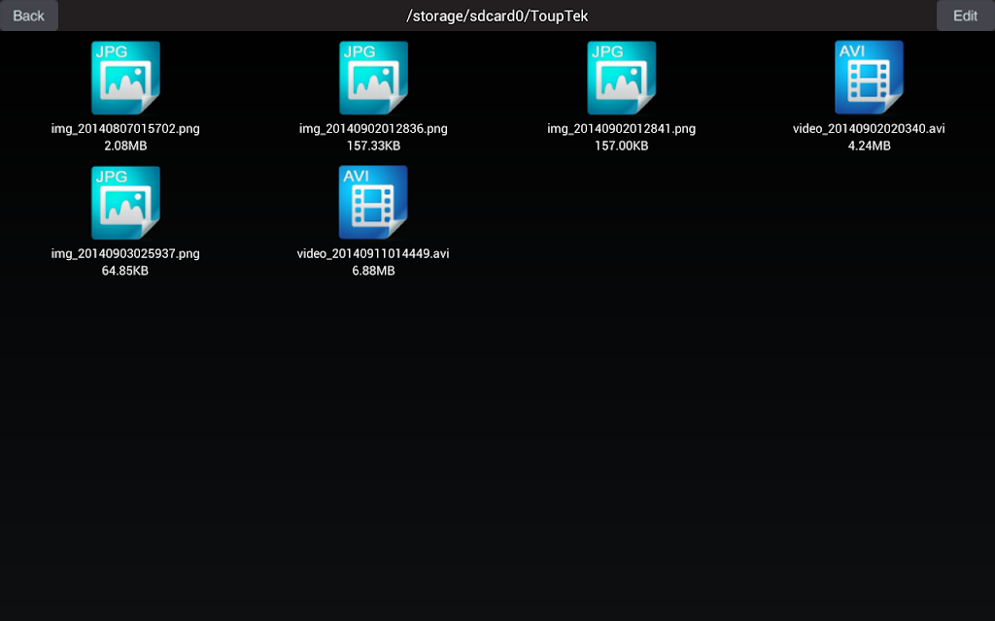Tap the Edit button
Viewport: 995px width, 621px height.
point(965,16)
